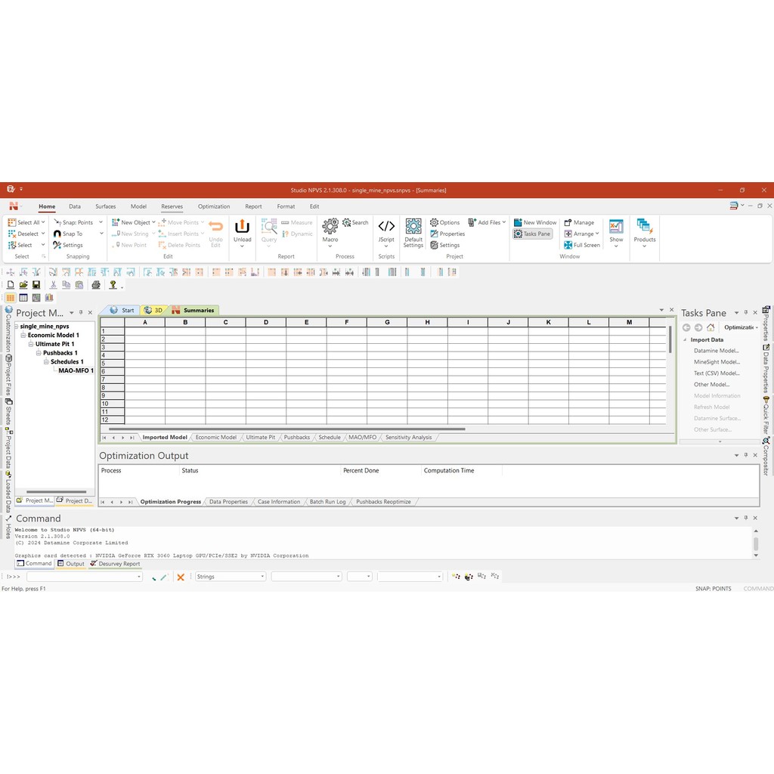Open the Macro gear icon
The height and width of the screenshot is (774, 774).
click(x=330, y=227)
